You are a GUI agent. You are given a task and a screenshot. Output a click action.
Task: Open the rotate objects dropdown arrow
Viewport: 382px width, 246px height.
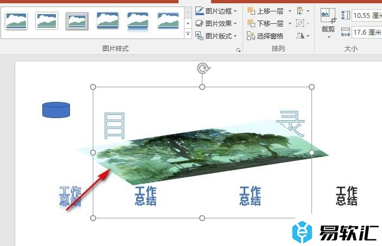308,36
